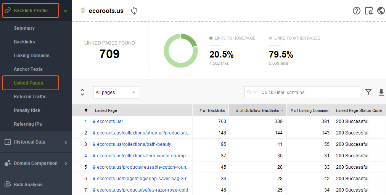Screen dimensions: 386x195
Task: Expand the Domain Comparison section
Action: point(66,163)
